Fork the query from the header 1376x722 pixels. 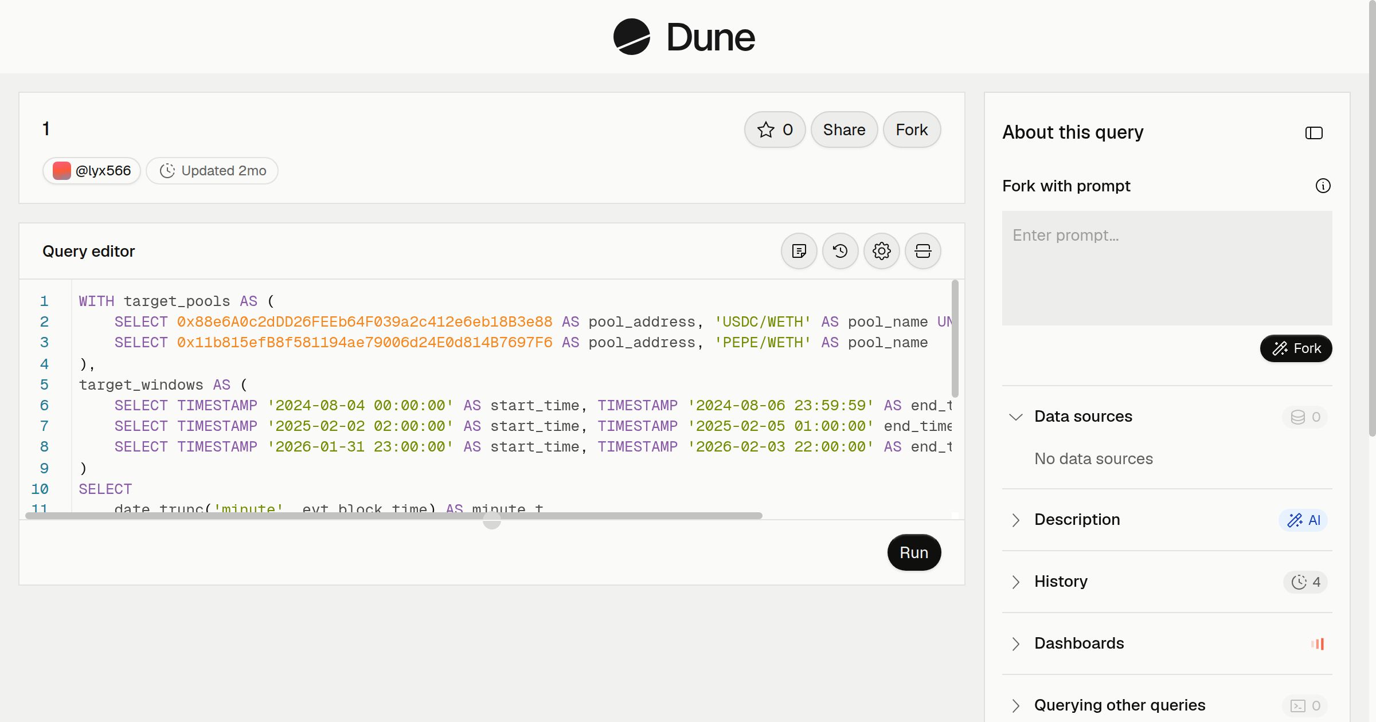coord(912,130)
